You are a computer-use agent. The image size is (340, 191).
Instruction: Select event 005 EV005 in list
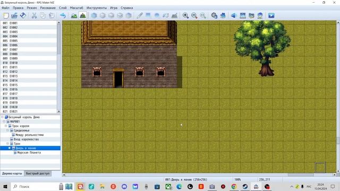pos(29,41)
